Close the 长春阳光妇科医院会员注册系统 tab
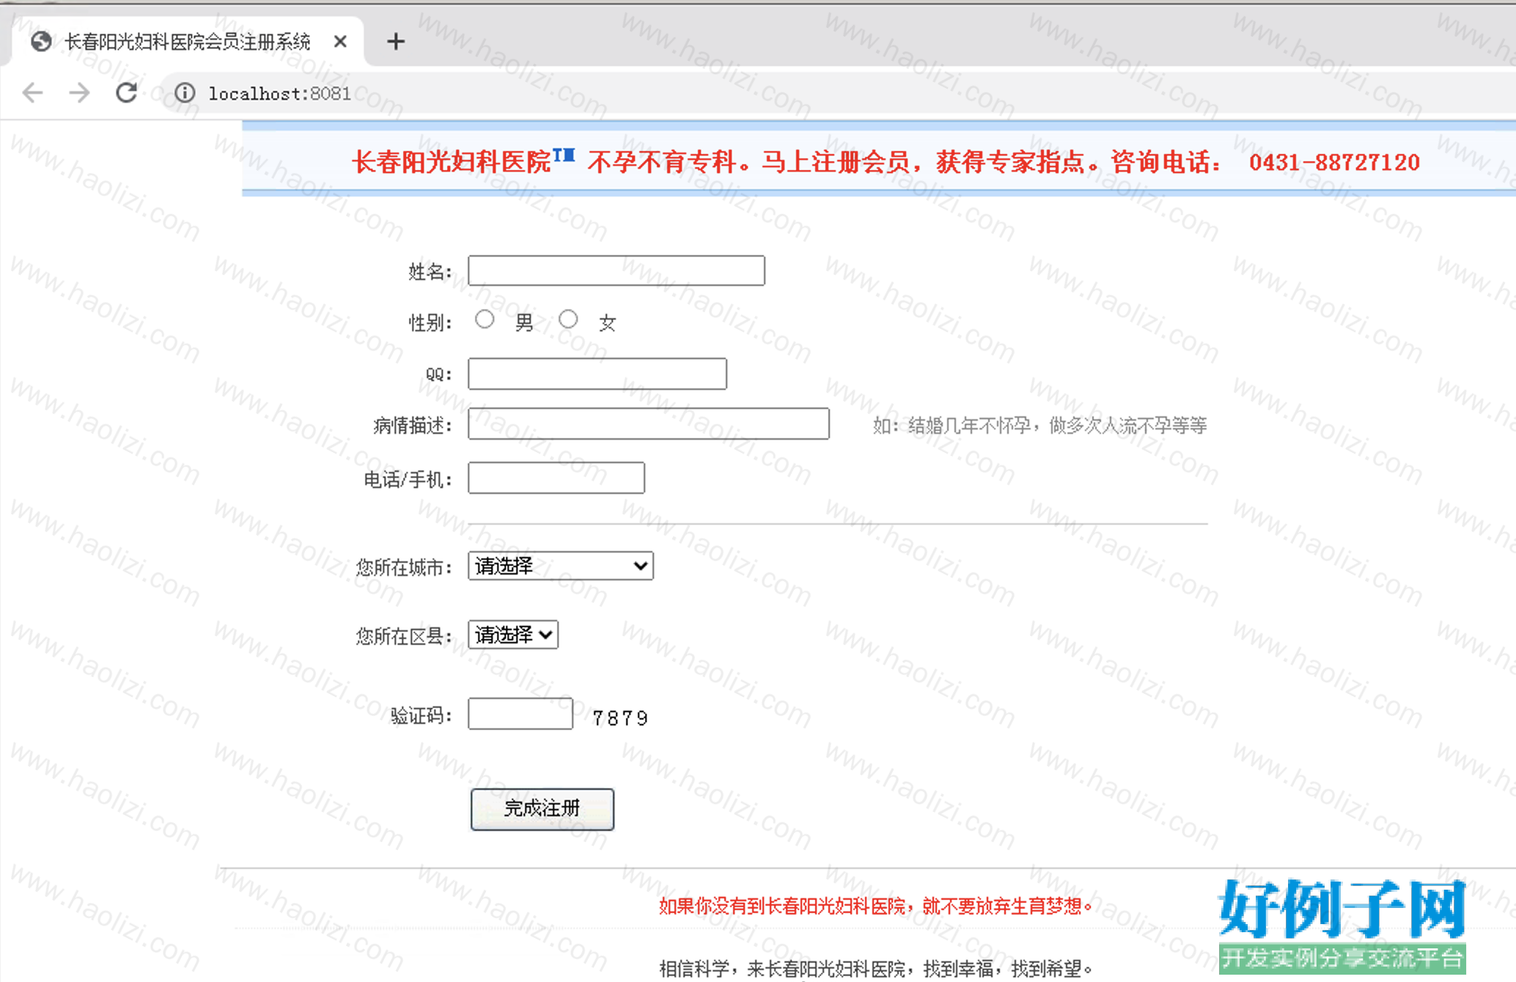 point(340,42)
